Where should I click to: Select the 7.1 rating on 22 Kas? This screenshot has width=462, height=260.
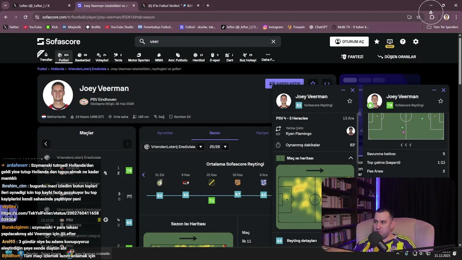point(212,200)
